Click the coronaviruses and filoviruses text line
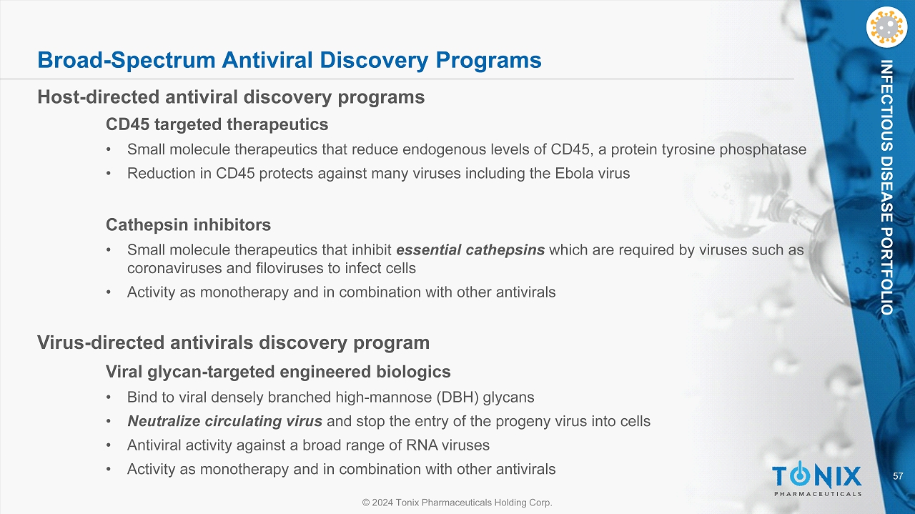 coord(272,269)
